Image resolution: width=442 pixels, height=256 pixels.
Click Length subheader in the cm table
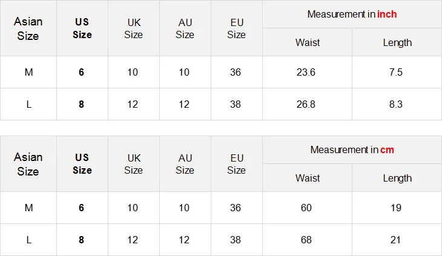pyautogui.click(x=397, y=178)
